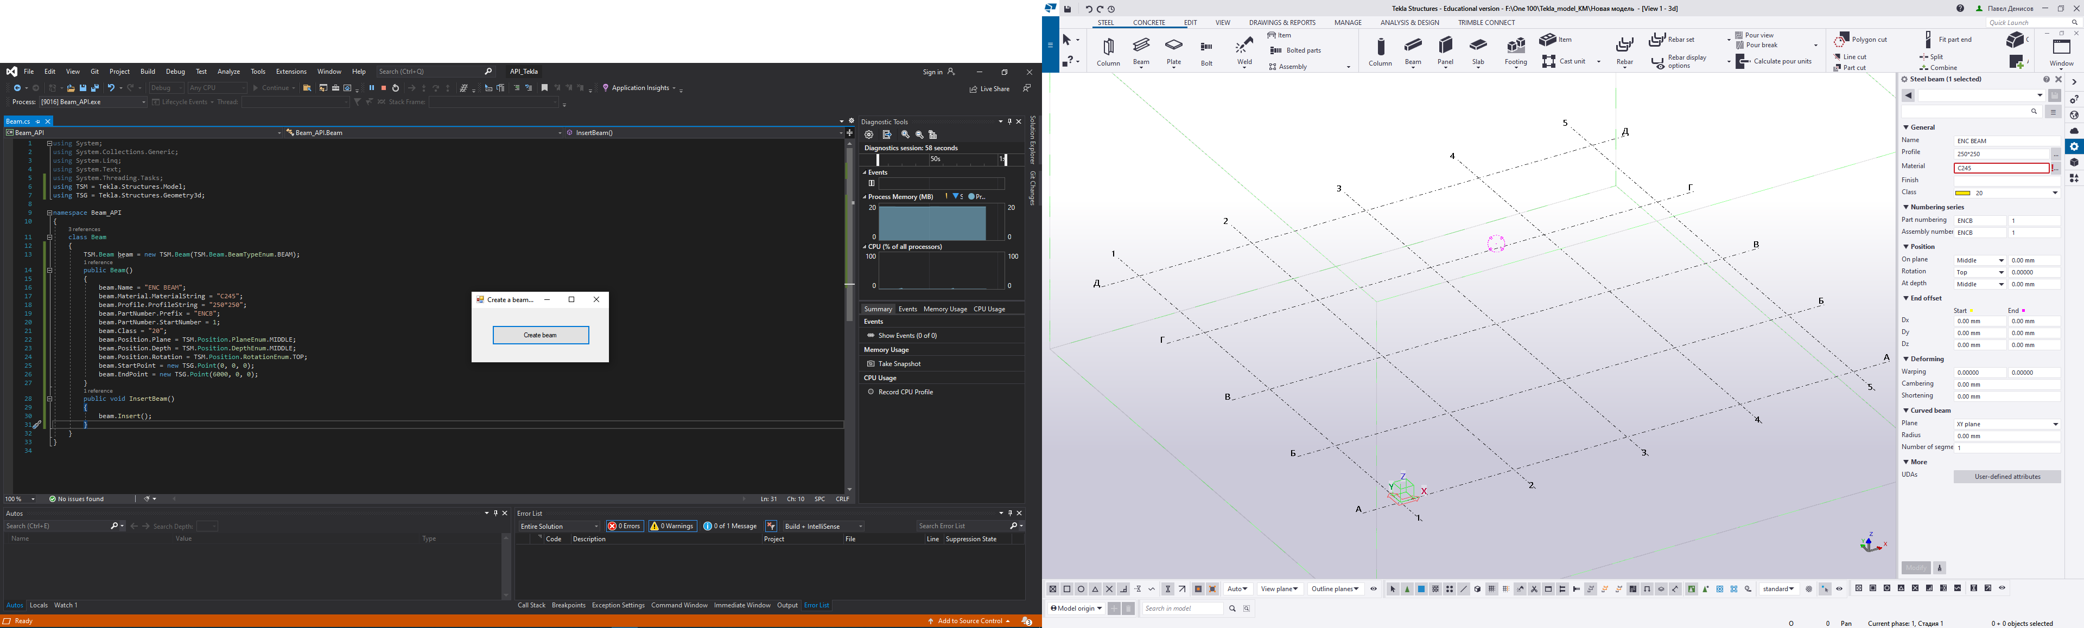Open User-defined attributes for the steel beam
This screenshot has height=628, width=2084.
2007,476
